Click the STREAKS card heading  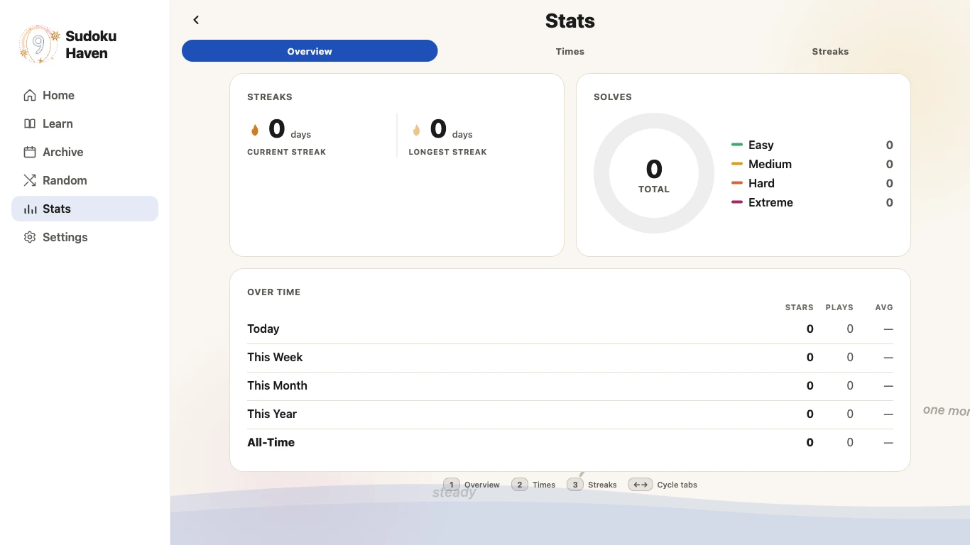[270, 97]
